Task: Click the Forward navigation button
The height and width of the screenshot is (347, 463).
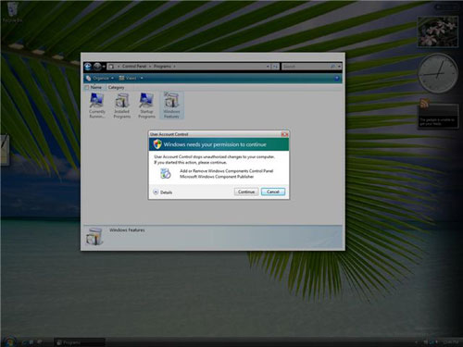Action: [97, 67]
